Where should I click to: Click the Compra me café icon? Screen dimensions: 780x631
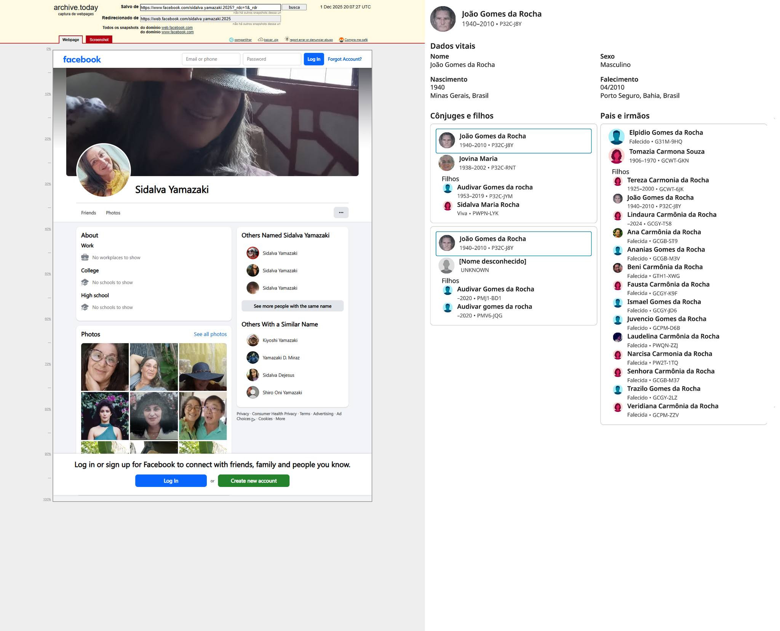pyautogui.click(x=341, y=40)
